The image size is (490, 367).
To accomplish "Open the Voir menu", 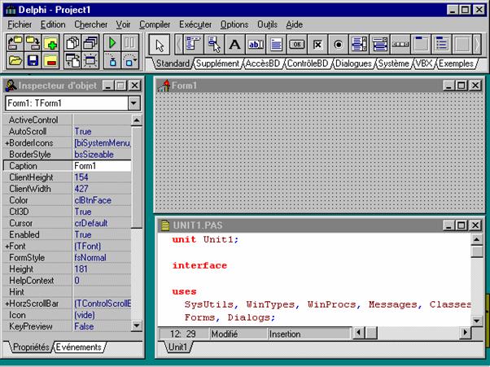I will 123,24.
